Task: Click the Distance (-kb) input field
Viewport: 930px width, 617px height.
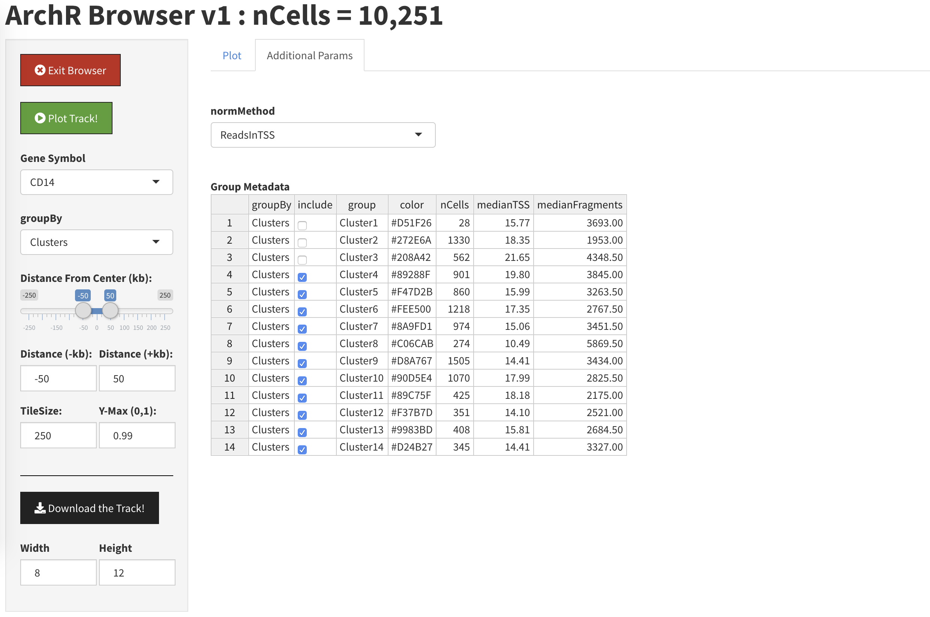Action: coord(58,379)
